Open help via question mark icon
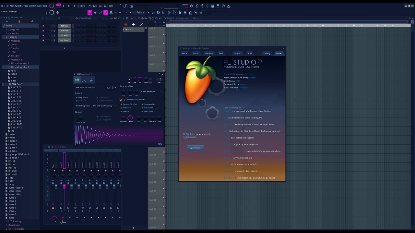The width and height of the screenshot is (415, 233). point(207,6)
